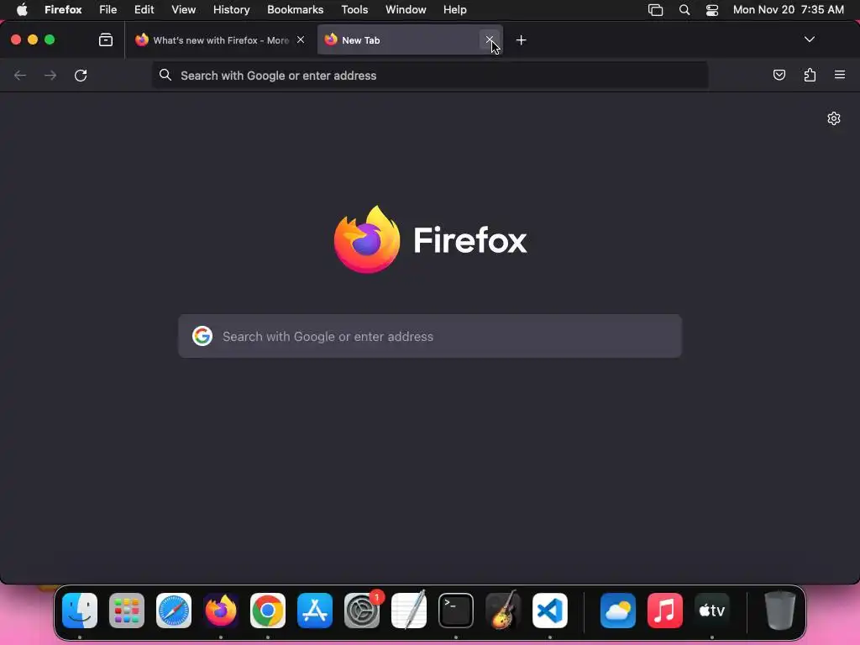Image resolution: width=860 pixels, height=645 pixels.
Task: Open the Bookmarks menu
Action: coord(295,10)
